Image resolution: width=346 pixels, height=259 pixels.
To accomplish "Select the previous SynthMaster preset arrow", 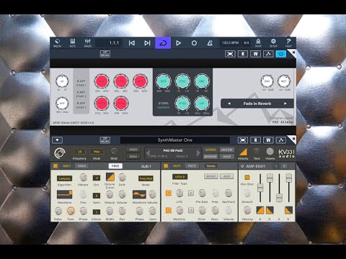I will [148, 153].
